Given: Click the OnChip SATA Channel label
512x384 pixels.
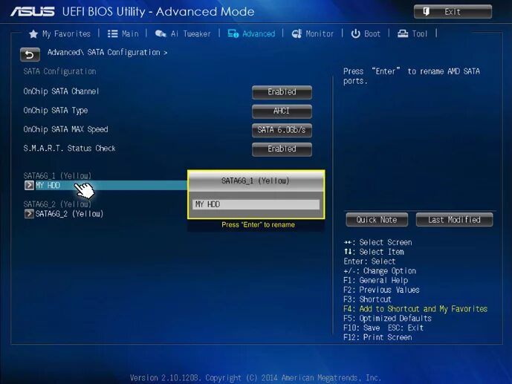Looking at the screenshot, I should tap(61, 91).
